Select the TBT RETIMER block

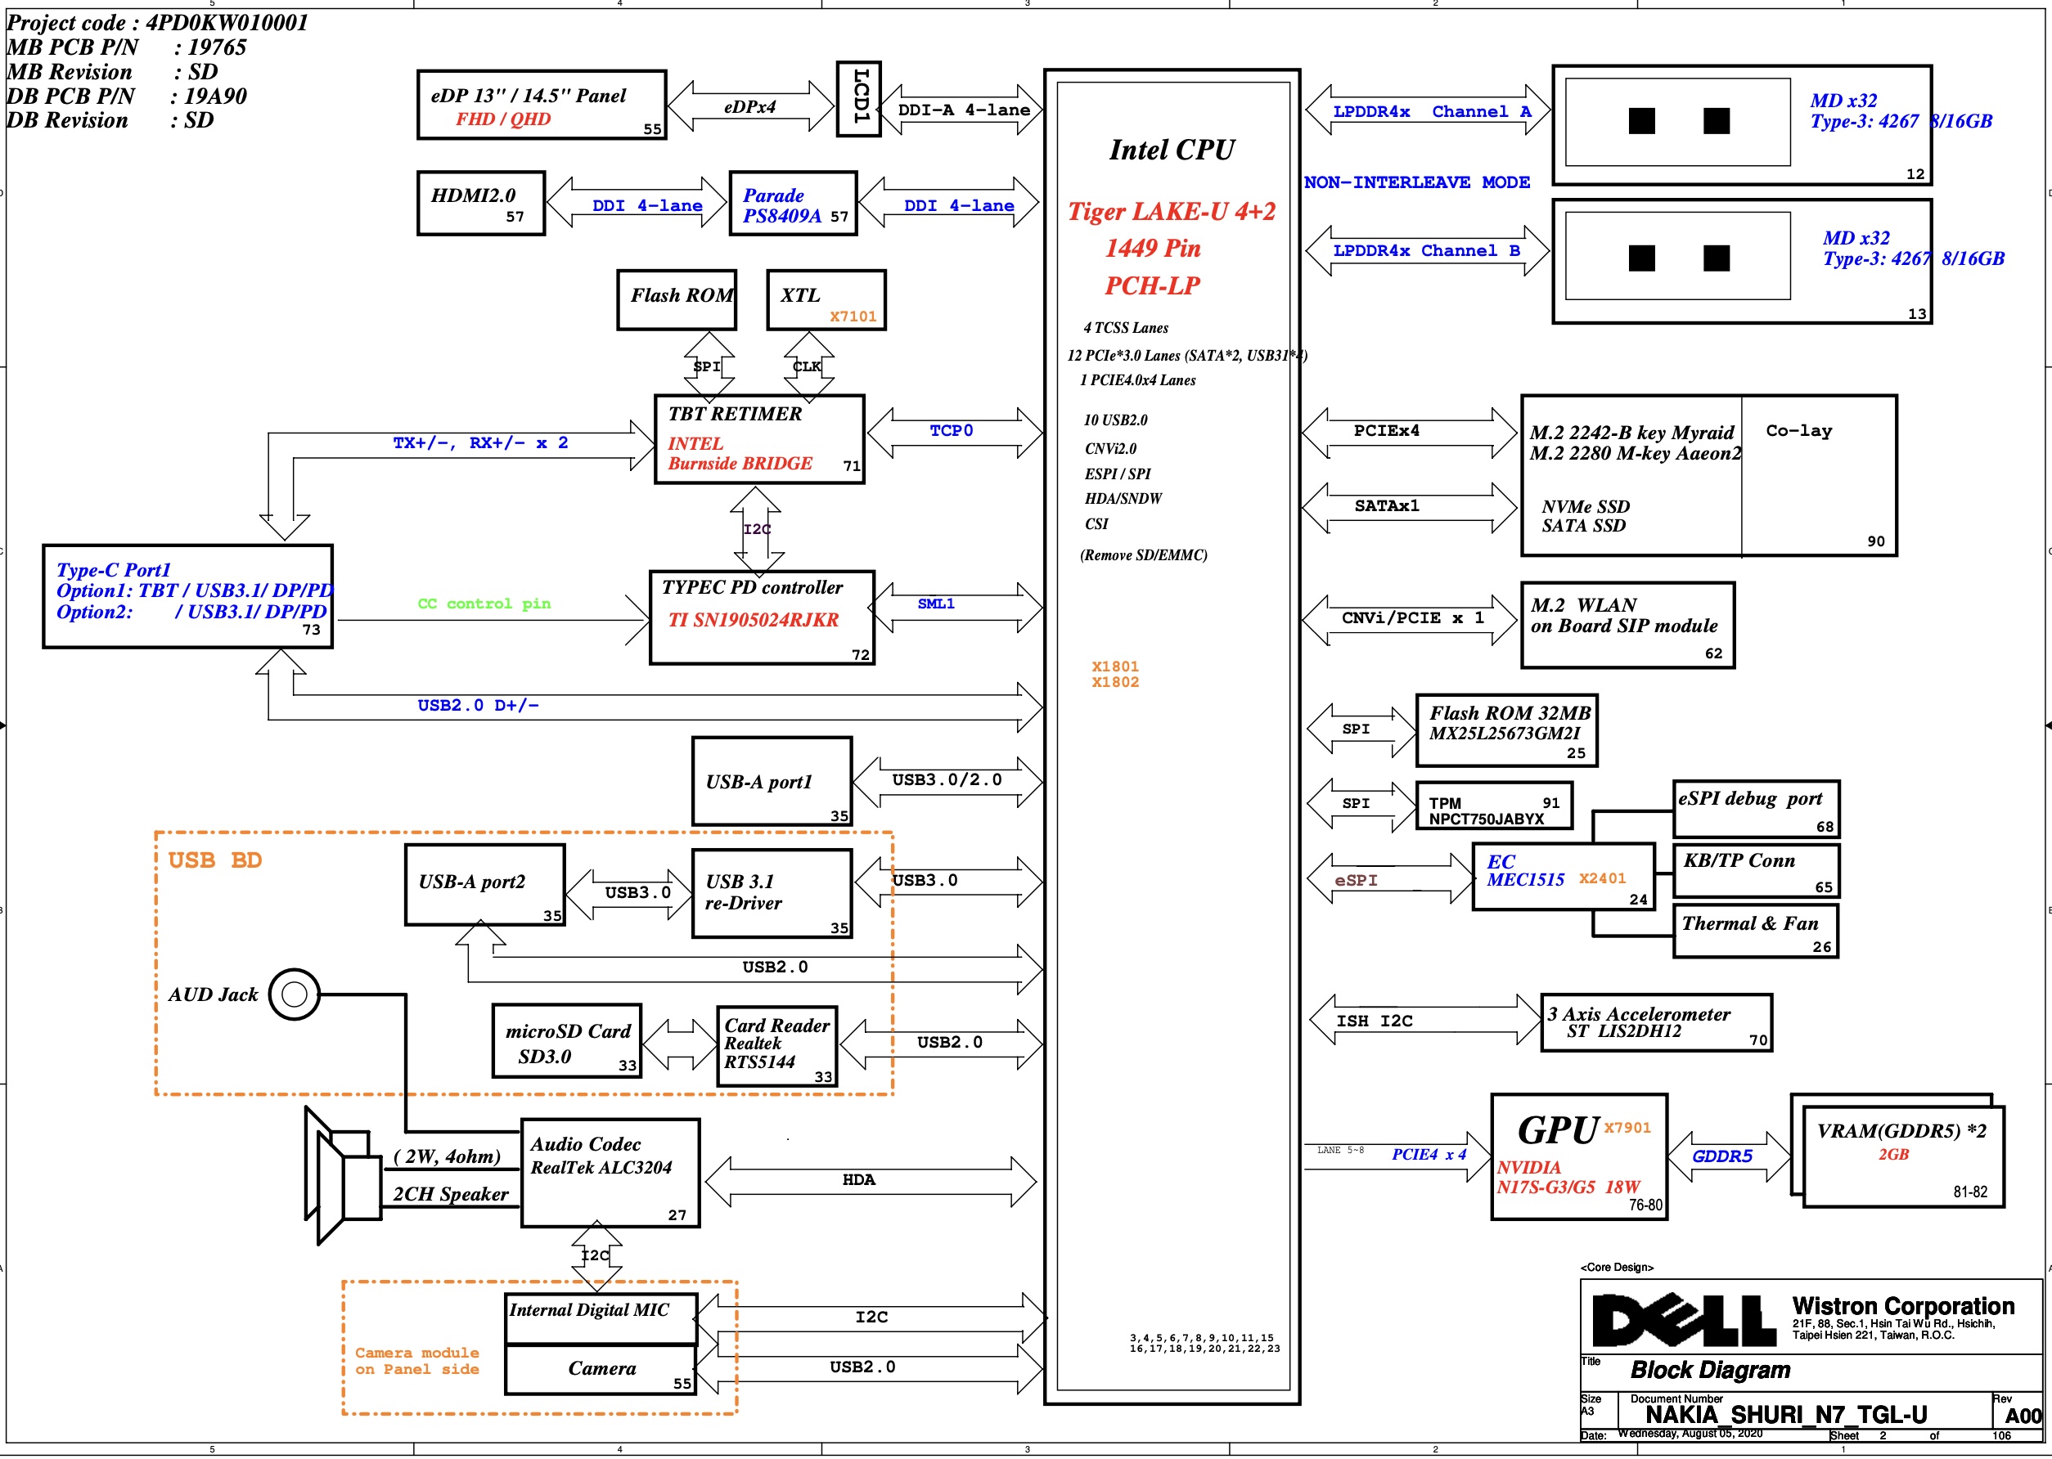click(758, 439)
